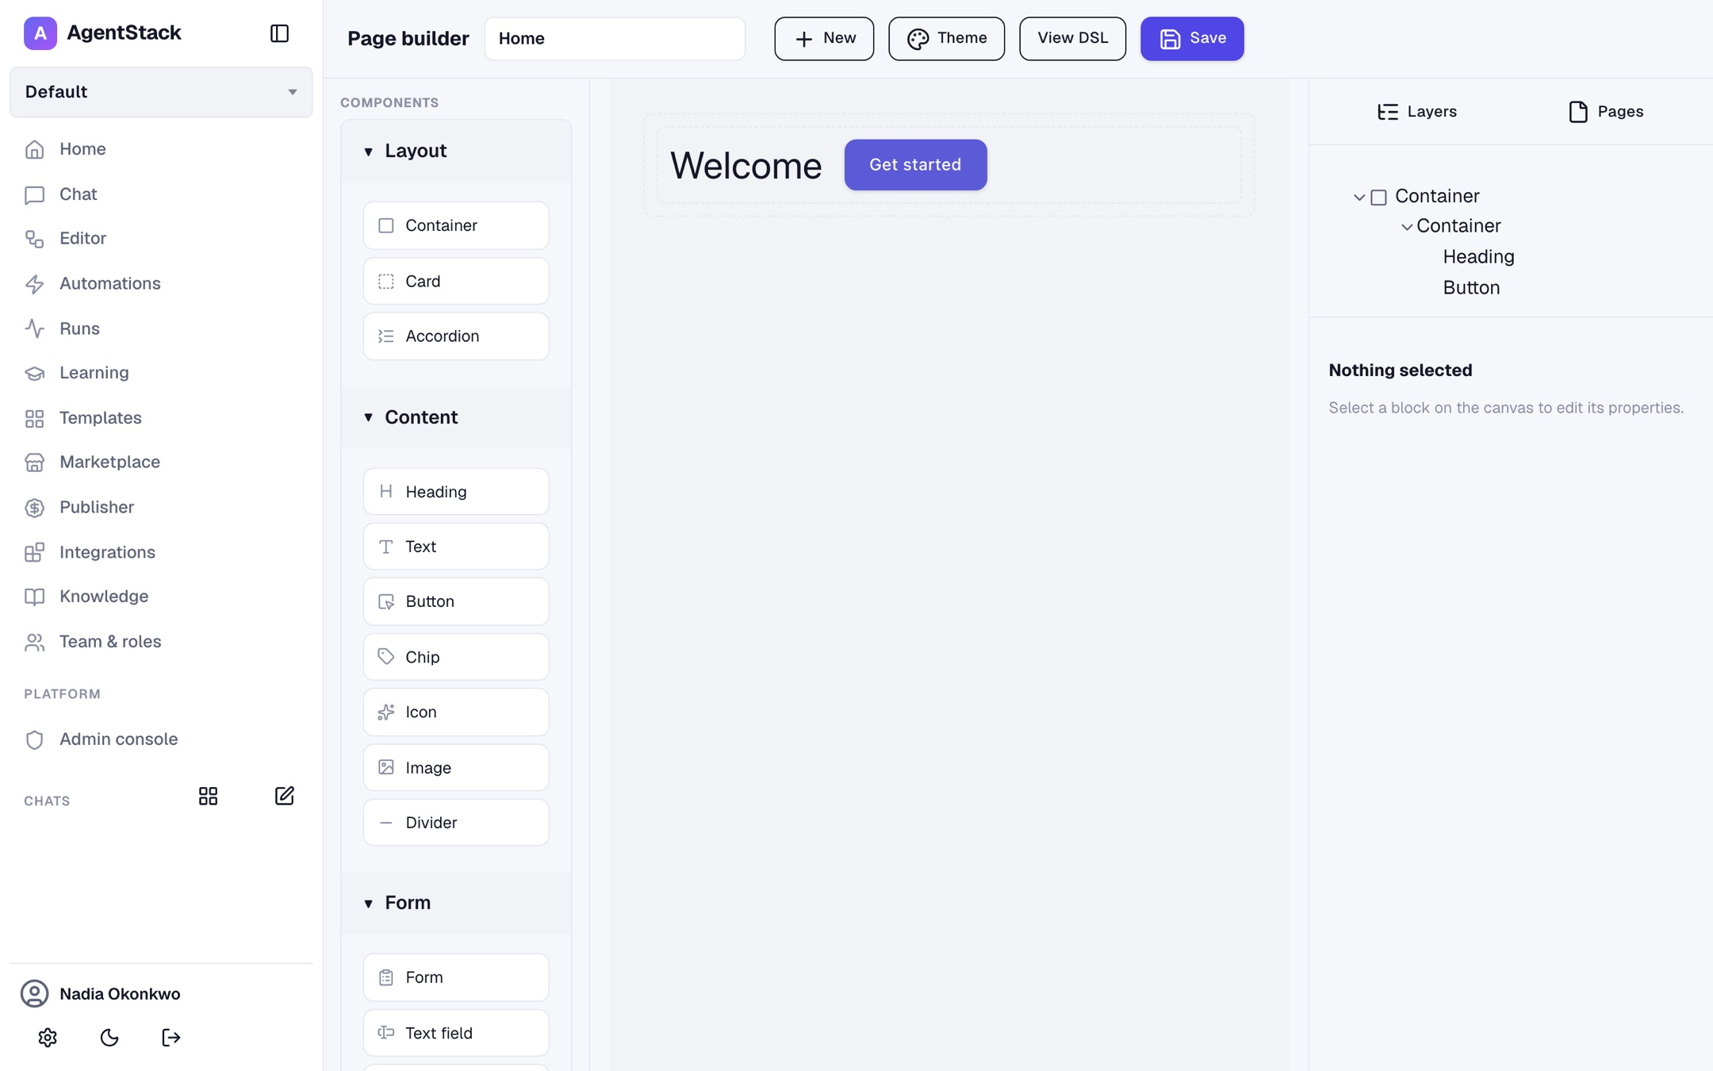1713x1071 pixels.
Task: Open the Runs page
Action: click(x=161, y=328)
